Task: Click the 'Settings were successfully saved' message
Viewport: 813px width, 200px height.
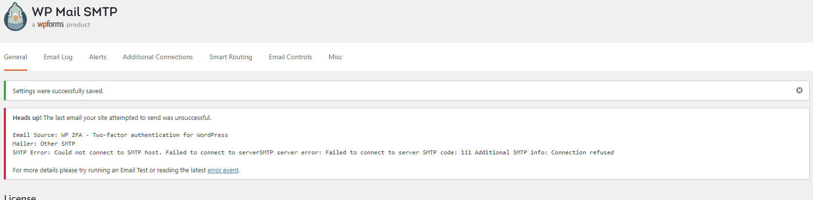Action: click(x=58, y=91)
